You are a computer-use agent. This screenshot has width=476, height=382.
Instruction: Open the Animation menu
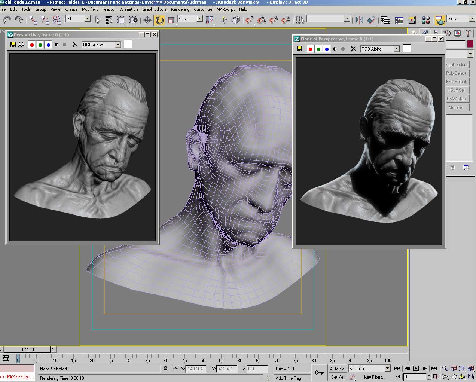tap(129, 9)
